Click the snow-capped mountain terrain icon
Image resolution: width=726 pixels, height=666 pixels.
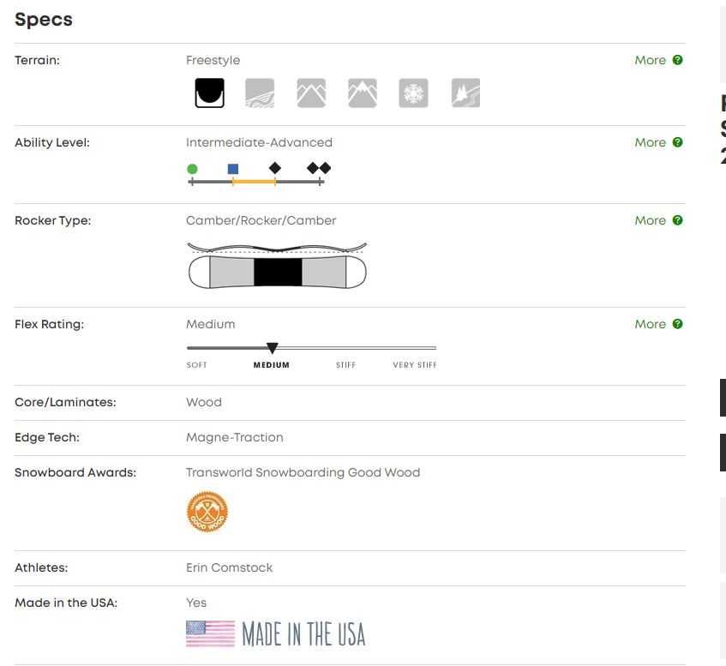(x=363, y=93)
